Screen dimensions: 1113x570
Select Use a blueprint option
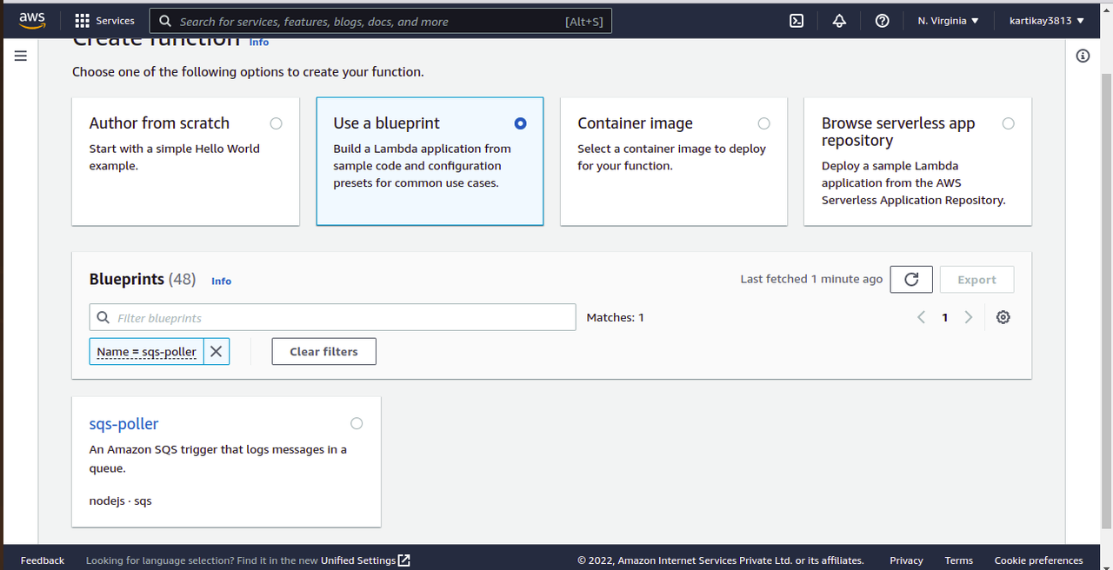520,123
